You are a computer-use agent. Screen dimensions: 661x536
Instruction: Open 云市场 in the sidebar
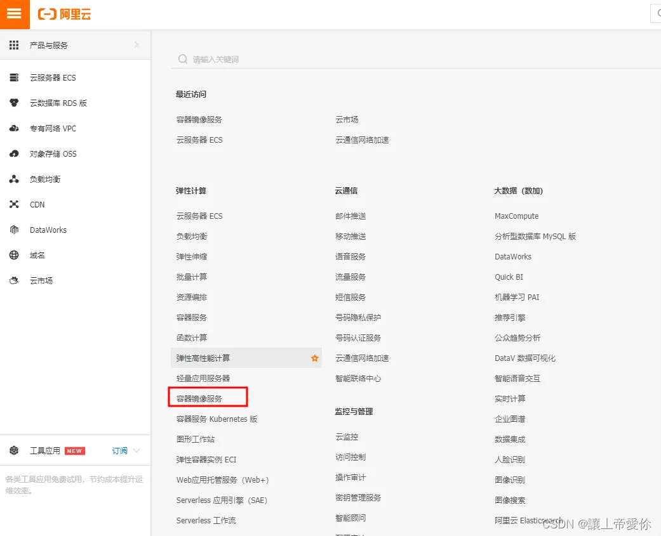pos(41,280)
